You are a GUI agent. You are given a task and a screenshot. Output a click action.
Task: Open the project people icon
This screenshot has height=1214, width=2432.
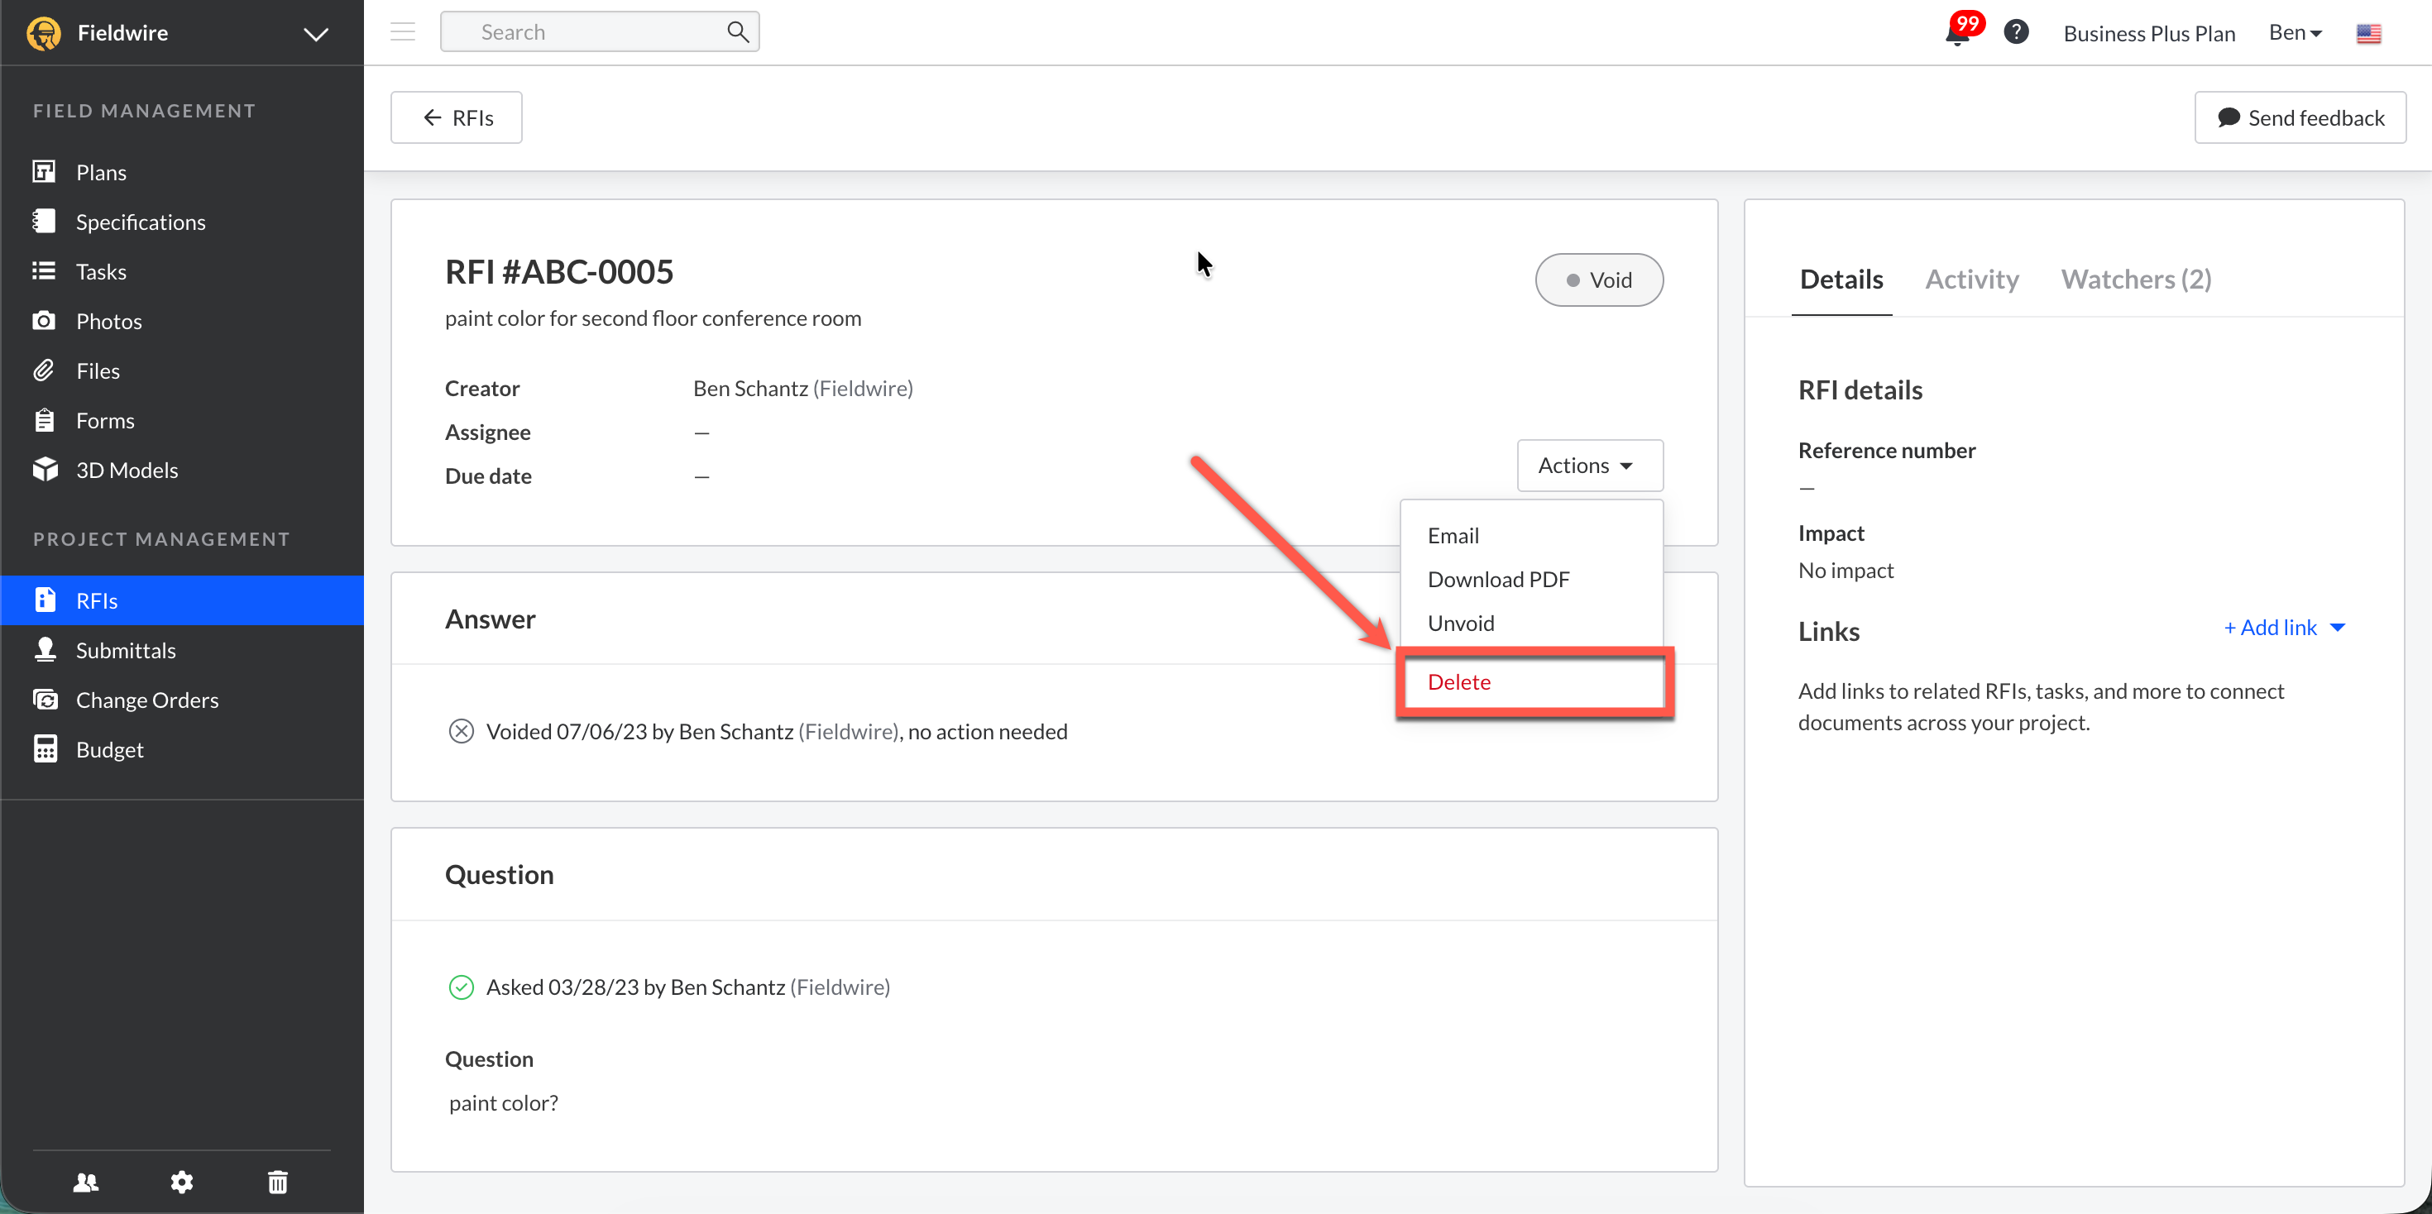(86, 1182)
